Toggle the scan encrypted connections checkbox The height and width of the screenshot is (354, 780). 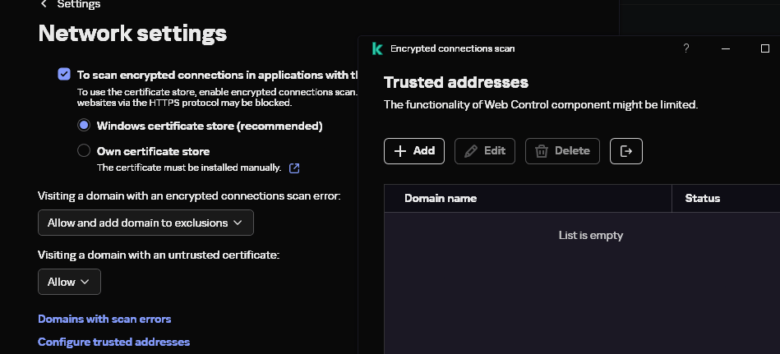pos(64,74)
